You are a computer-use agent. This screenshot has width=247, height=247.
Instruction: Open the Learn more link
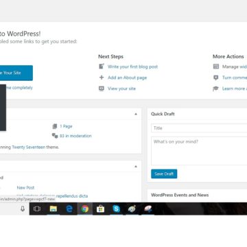point(235,89)
